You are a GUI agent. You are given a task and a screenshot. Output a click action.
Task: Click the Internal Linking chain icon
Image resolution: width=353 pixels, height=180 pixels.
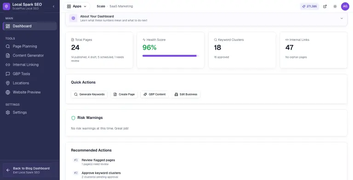coord(8,65)
